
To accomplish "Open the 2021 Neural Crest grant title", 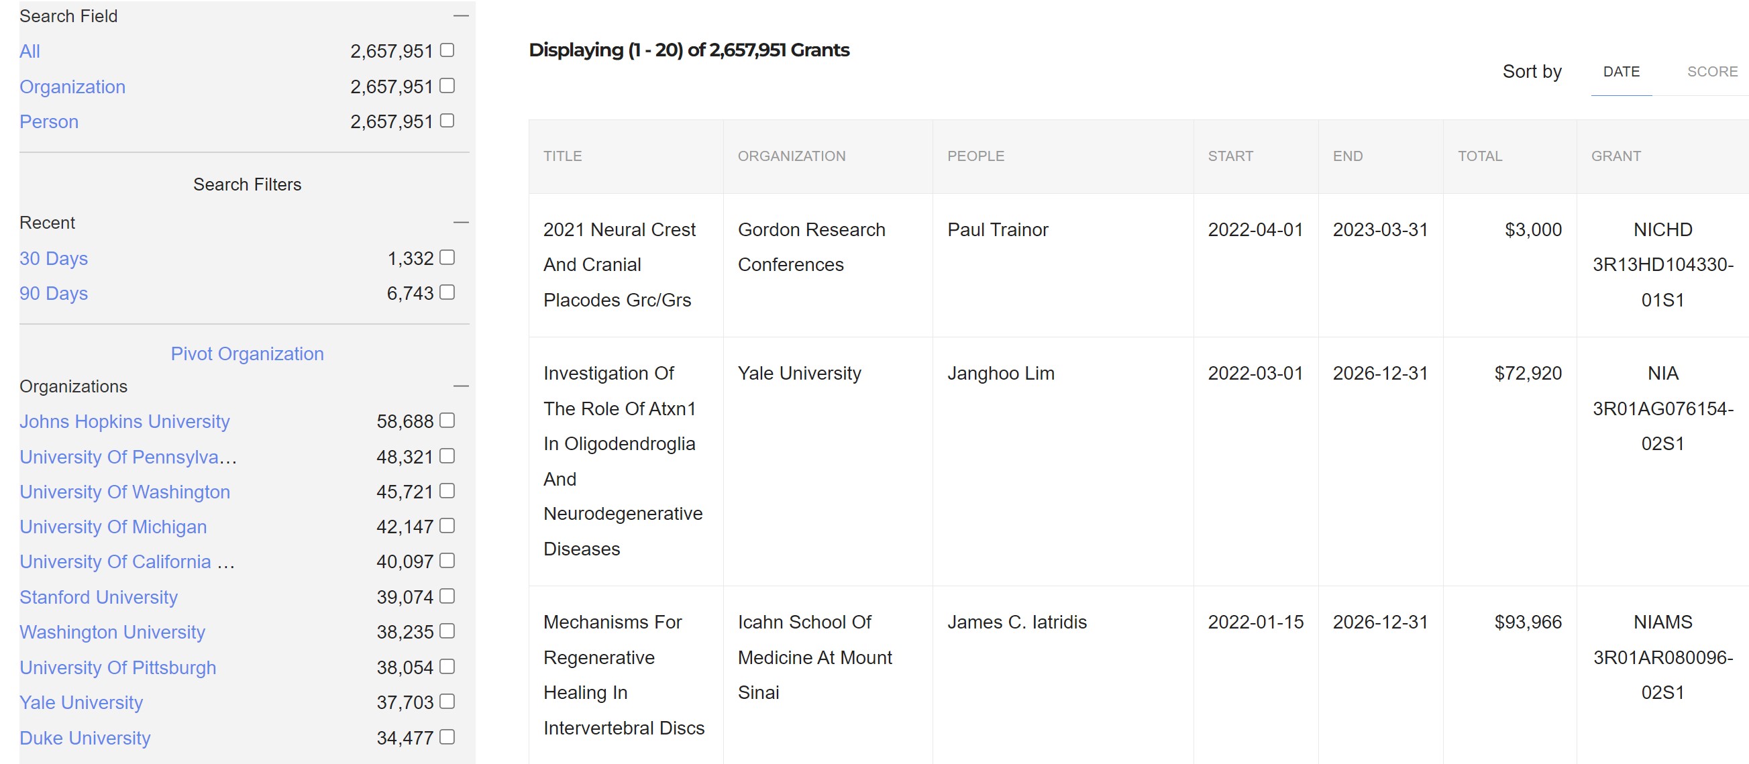I will pos(619,265).
